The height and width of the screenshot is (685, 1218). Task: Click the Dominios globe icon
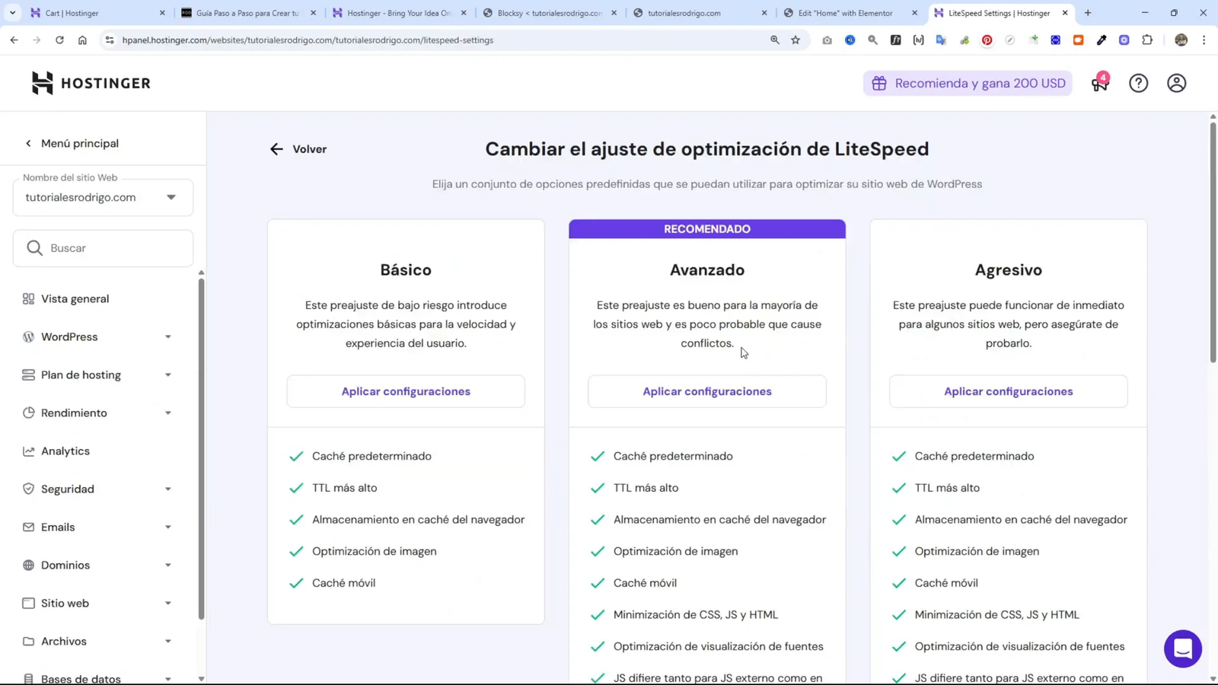tap(27, 565)
